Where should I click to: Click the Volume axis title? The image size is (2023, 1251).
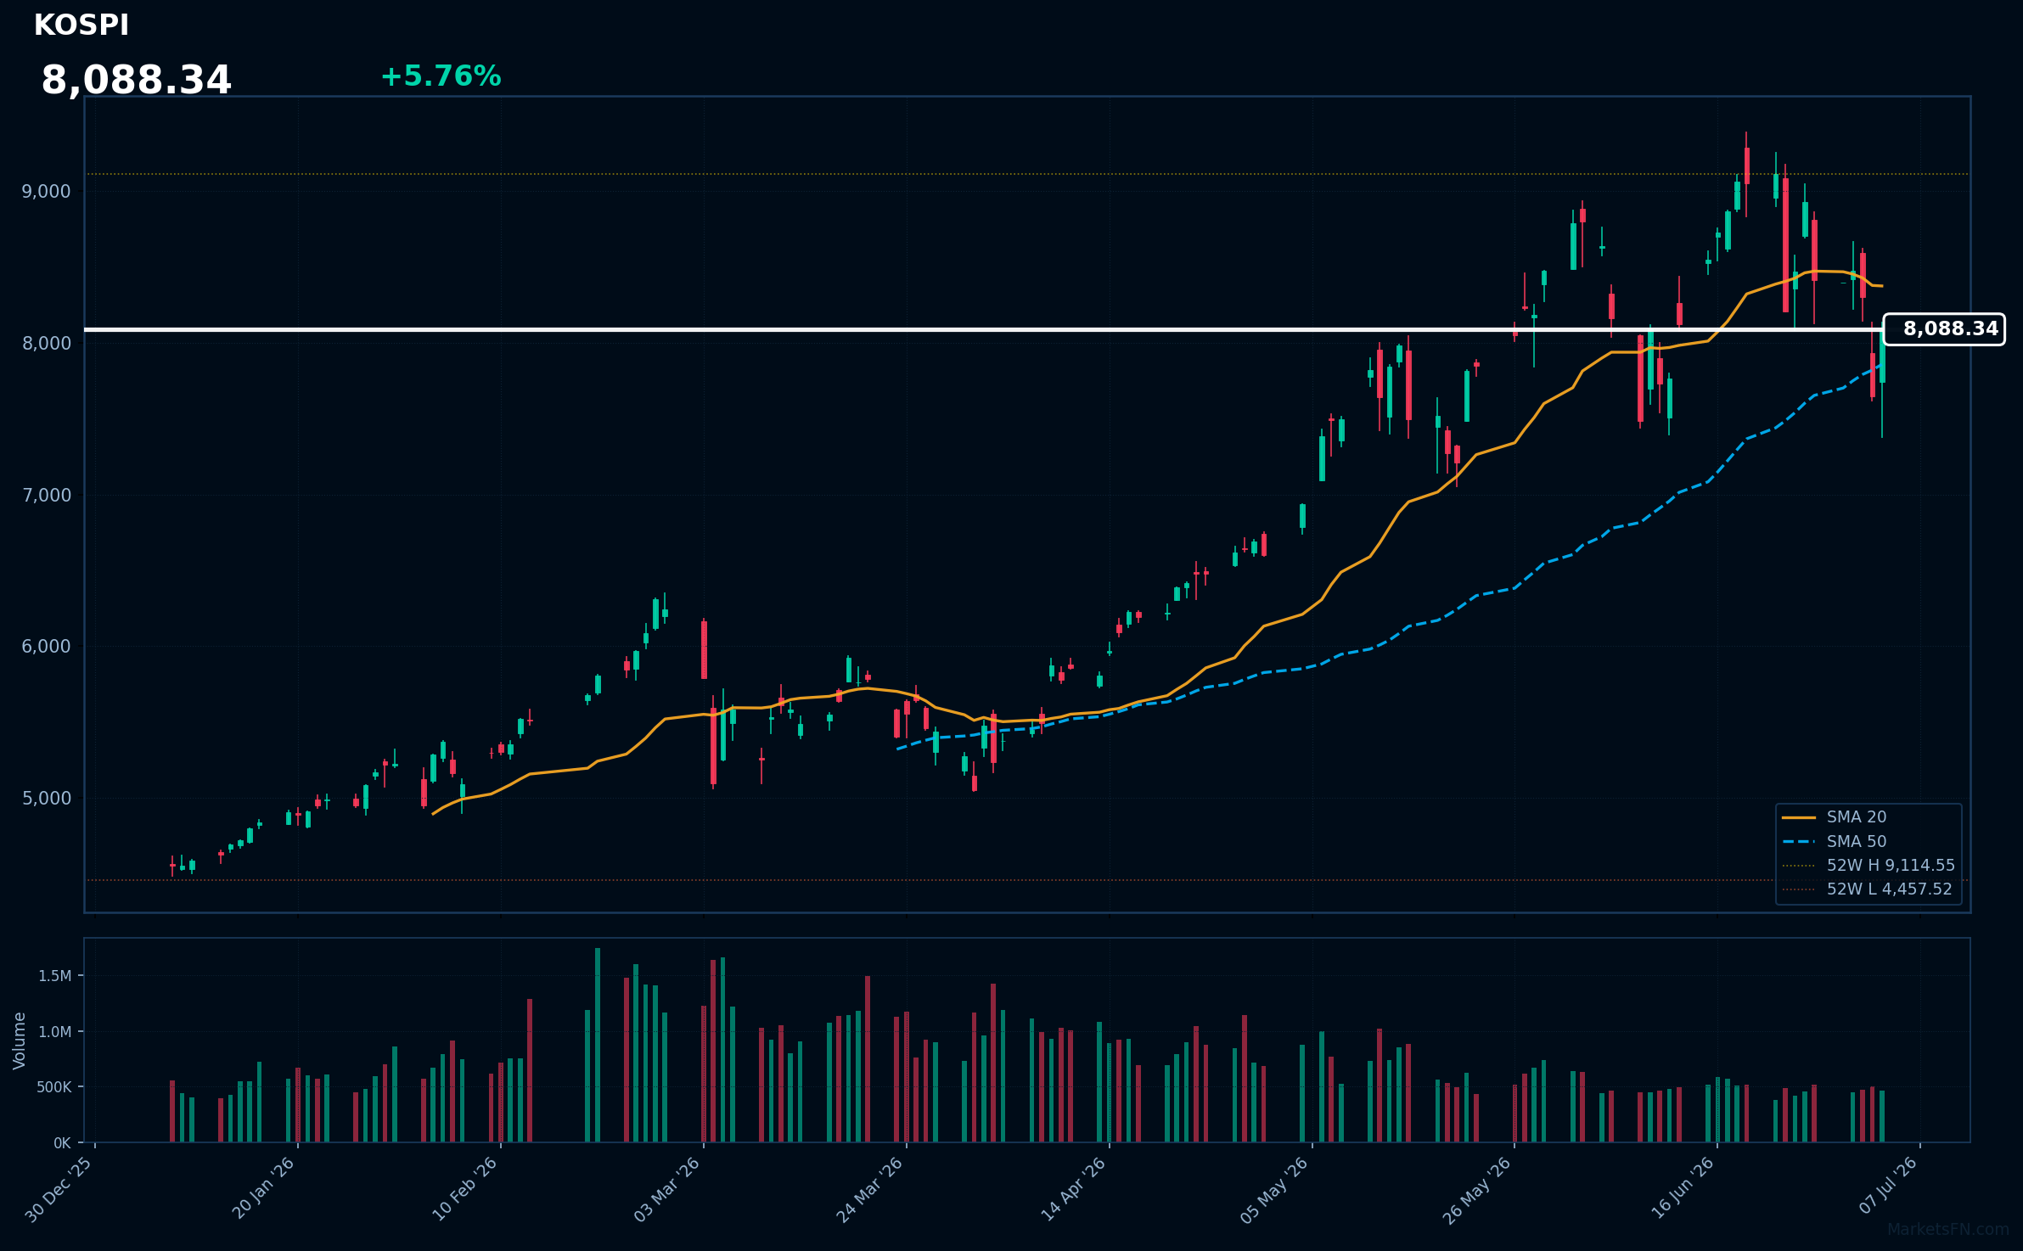[20, 1041]
